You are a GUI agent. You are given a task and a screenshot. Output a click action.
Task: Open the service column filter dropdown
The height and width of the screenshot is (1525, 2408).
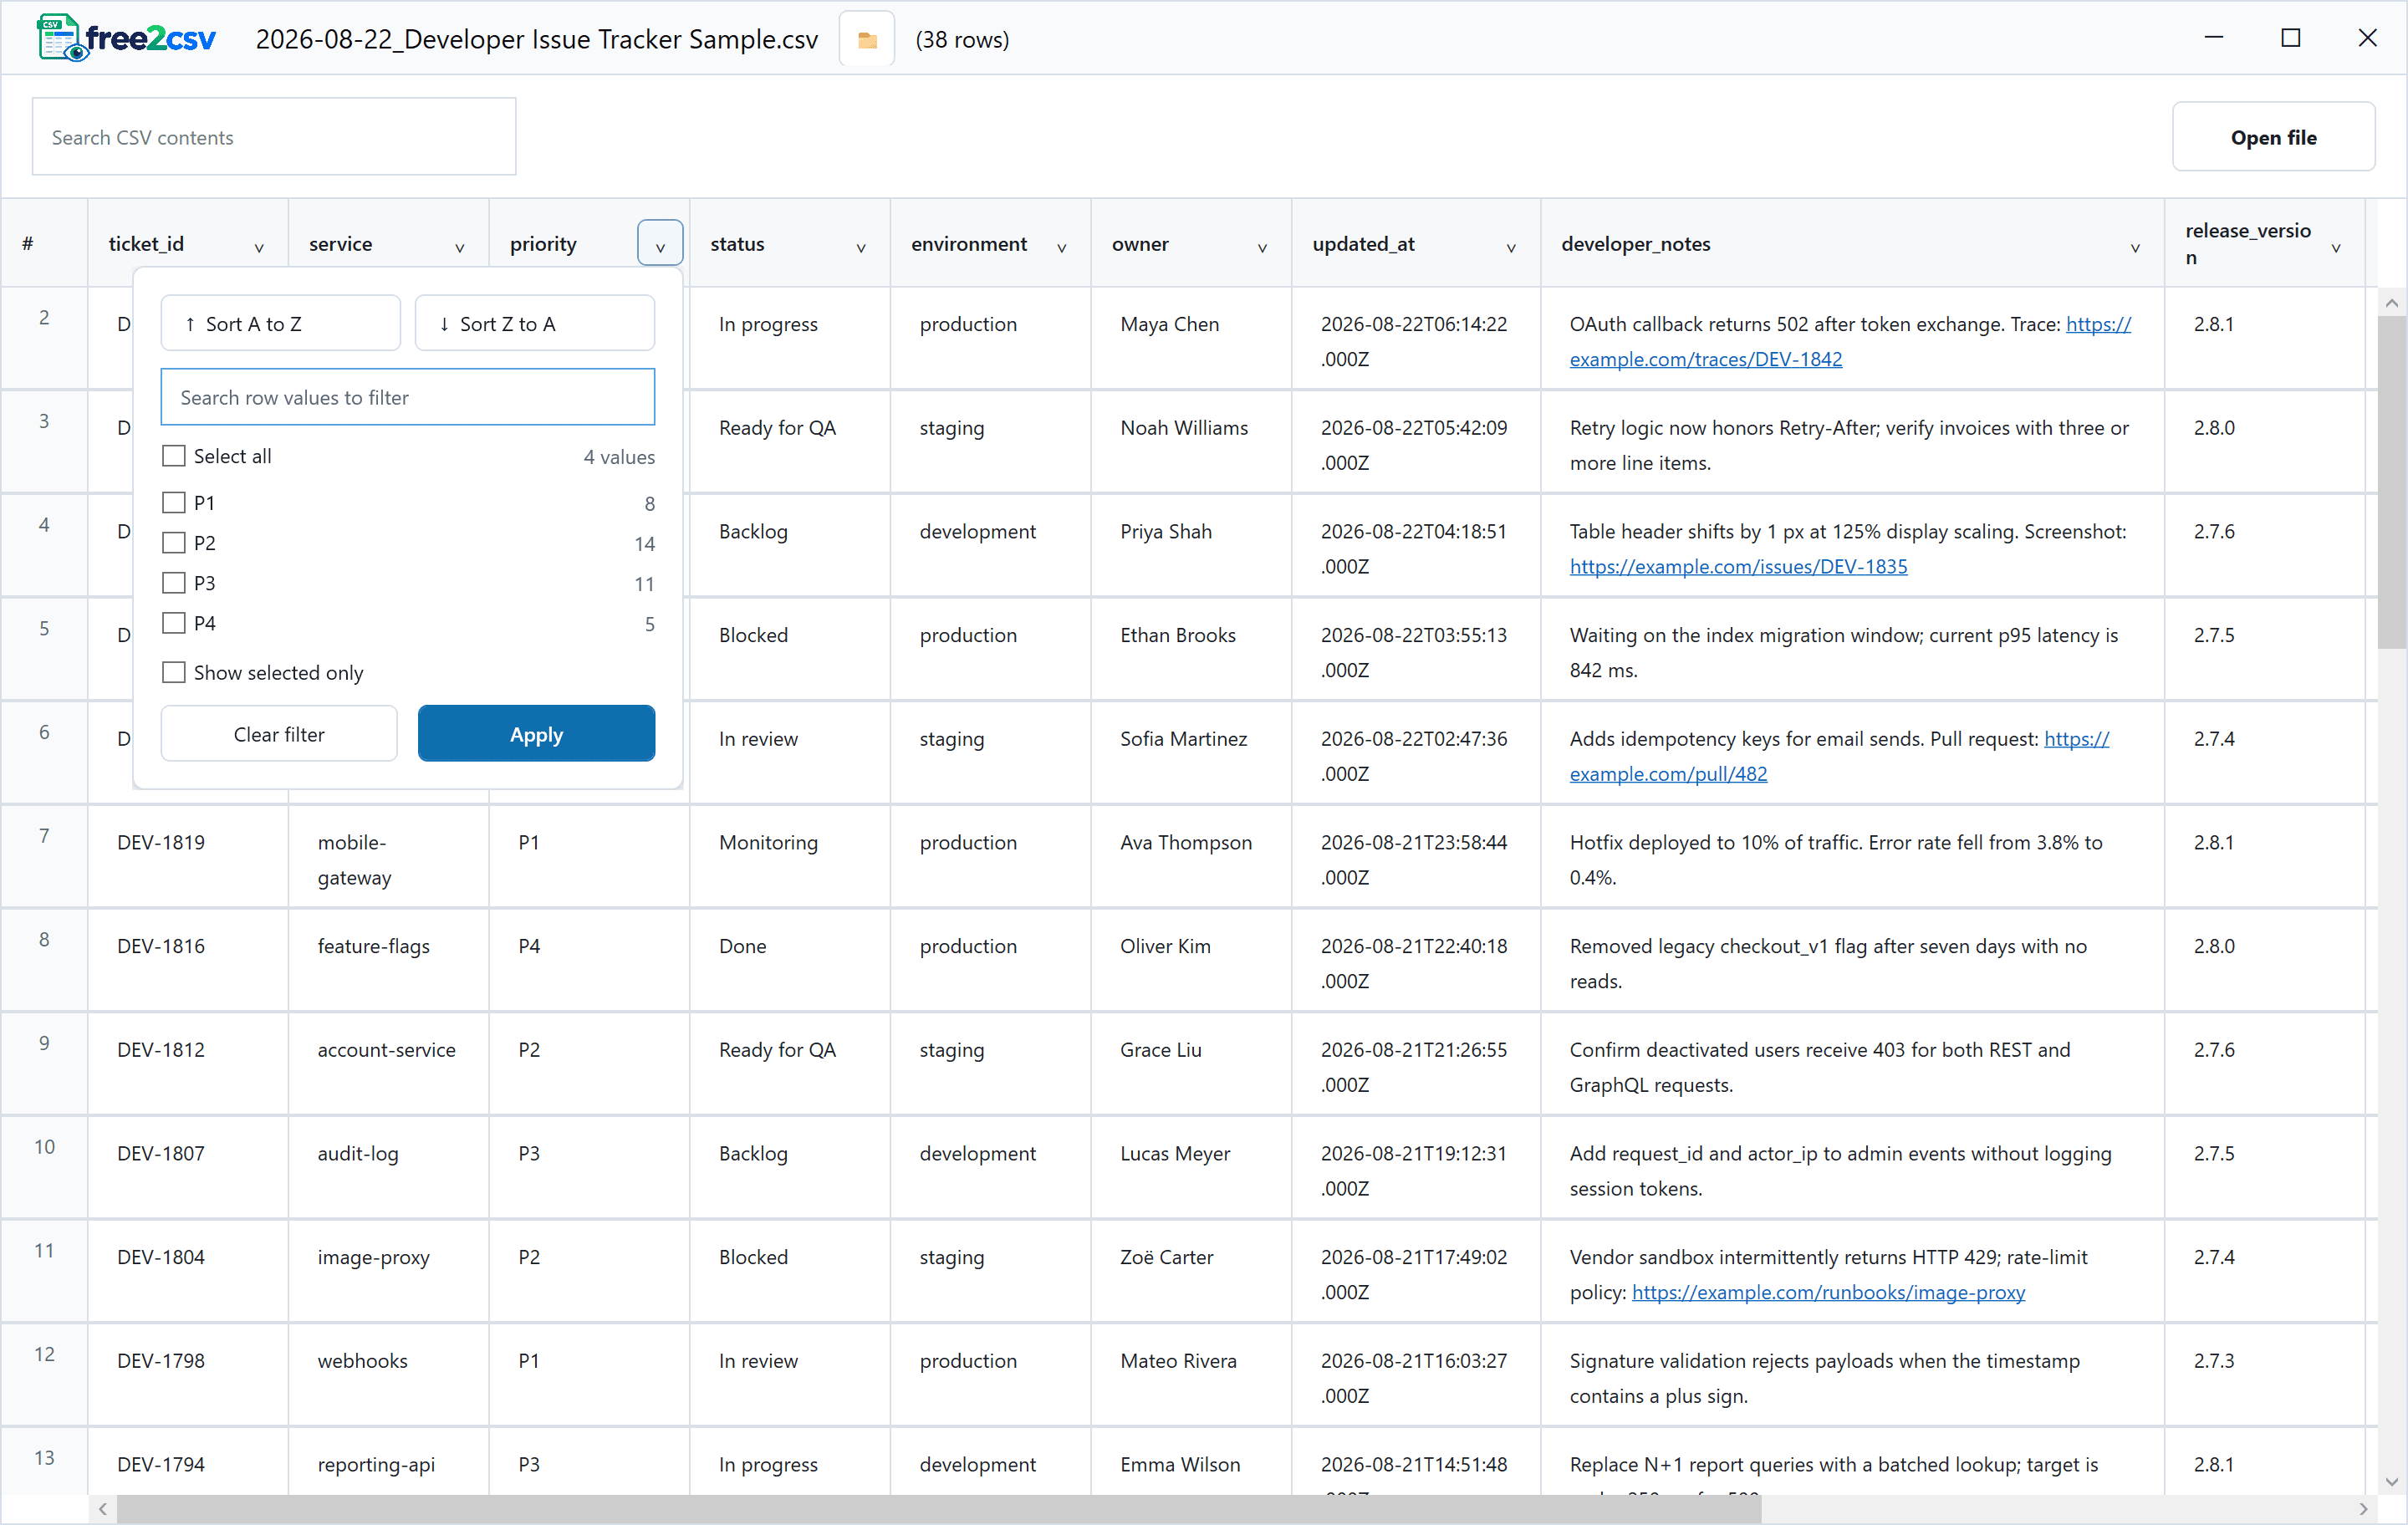click(460, 247)
